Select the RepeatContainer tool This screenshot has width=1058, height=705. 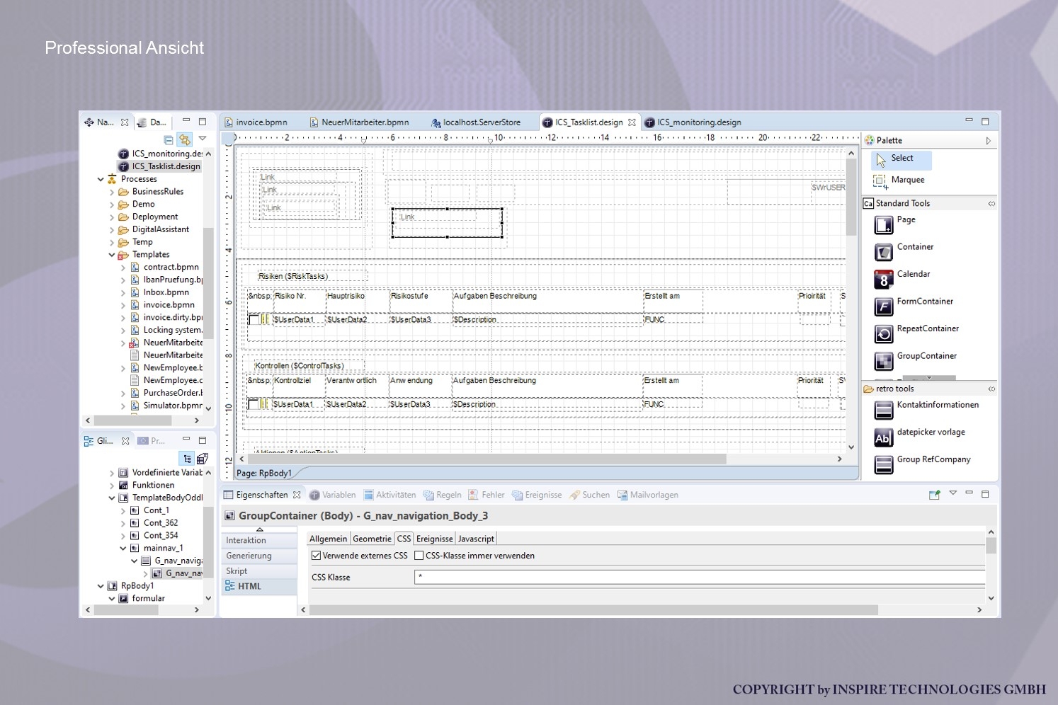(x=927, y=329)
